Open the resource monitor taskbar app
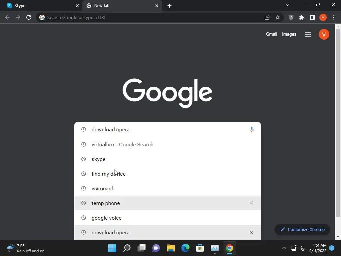Screen dimensions: 341x256 (x=215, y=248)
